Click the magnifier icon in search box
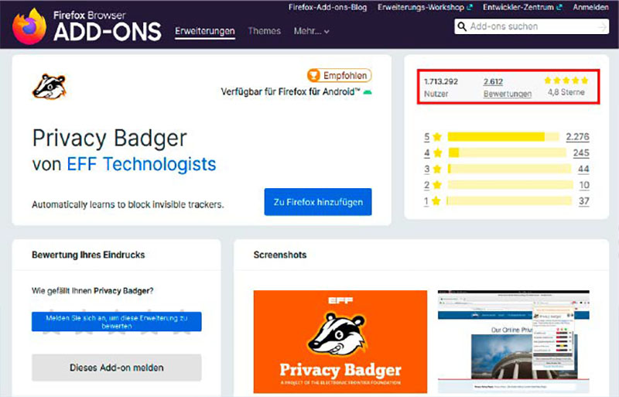The image size is (619, 397). point(461,26)
